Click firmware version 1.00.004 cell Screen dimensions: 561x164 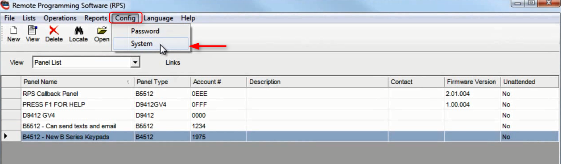(x=472, y=104)
